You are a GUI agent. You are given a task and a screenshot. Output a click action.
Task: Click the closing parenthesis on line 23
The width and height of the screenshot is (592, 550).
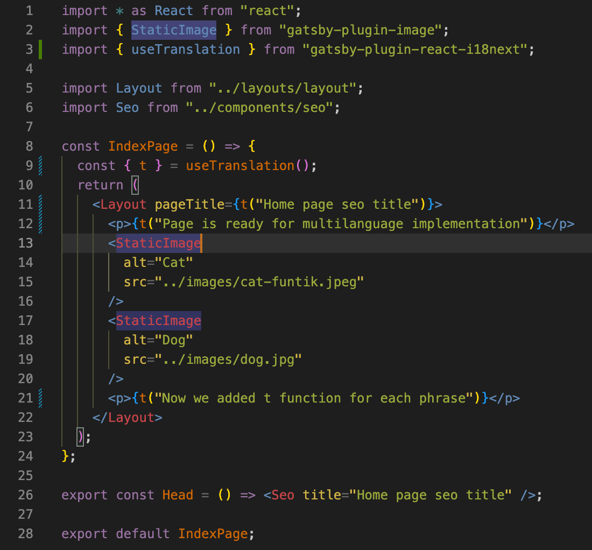(80, 437)
